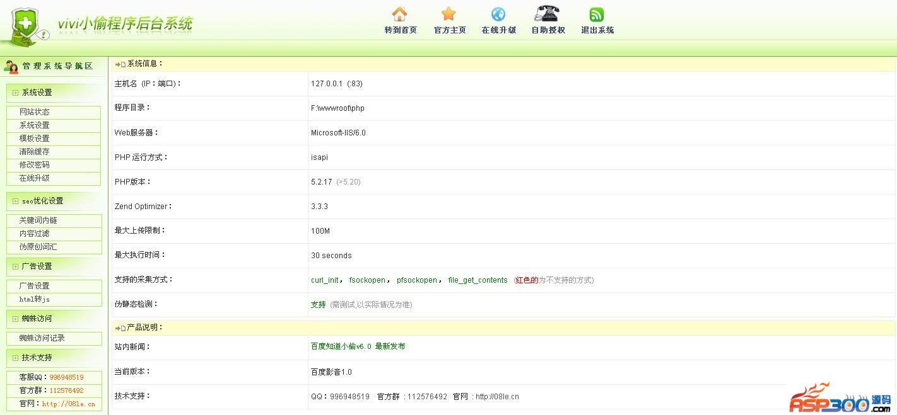Open 百度知道小偷v6.0 最新发布 news link
The width and height of the screenshot is (897, 415).
pos(358,346)
